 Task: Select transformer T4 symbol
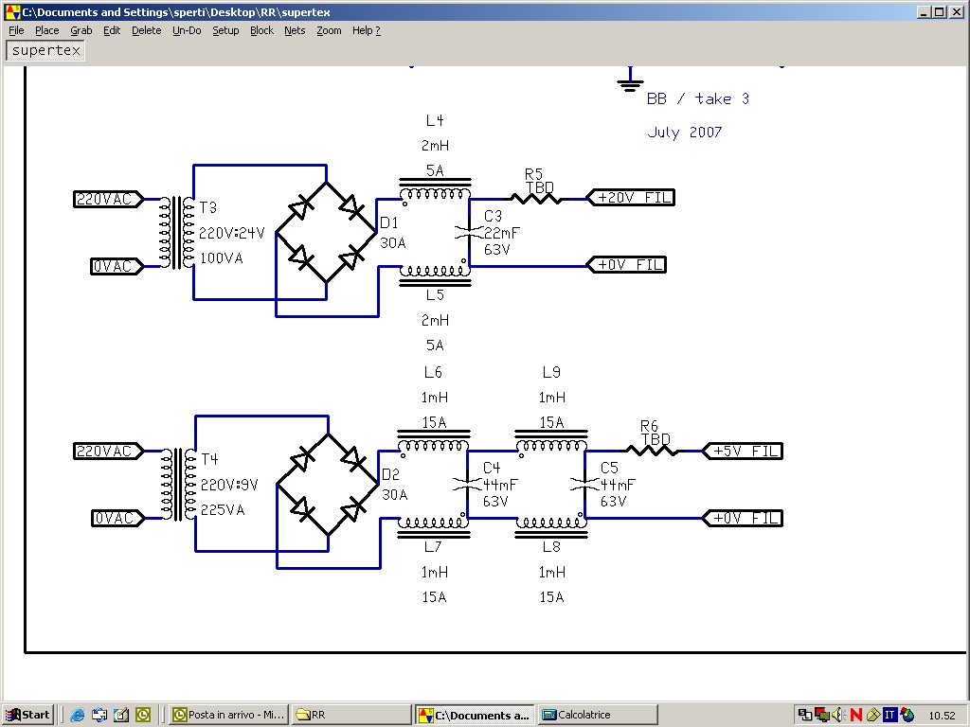pyautogui.click(x=179, y=485)
